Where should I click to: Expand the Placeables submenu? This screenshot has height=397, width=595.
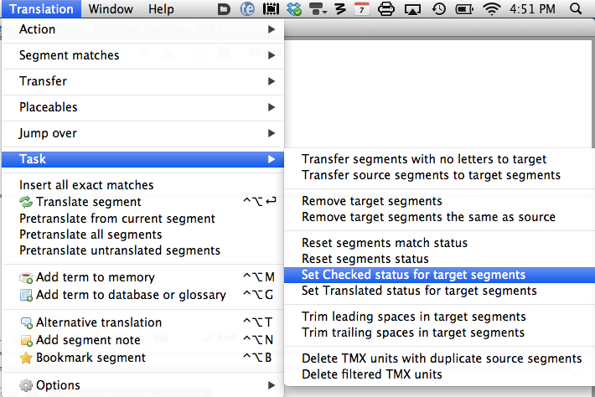[142, 107]
